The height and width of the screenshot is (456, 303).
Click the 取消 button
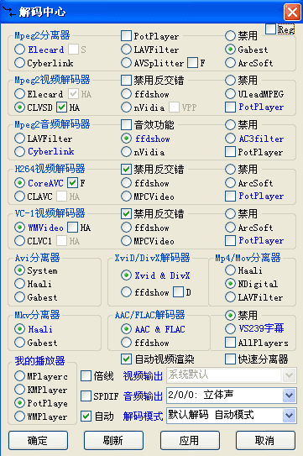coord(265,441)
